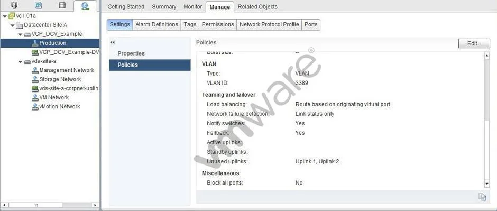Viewport: 497px width, 211px height.
Task: Click the vds-site-a switch icon
Action: pos(27,61)
